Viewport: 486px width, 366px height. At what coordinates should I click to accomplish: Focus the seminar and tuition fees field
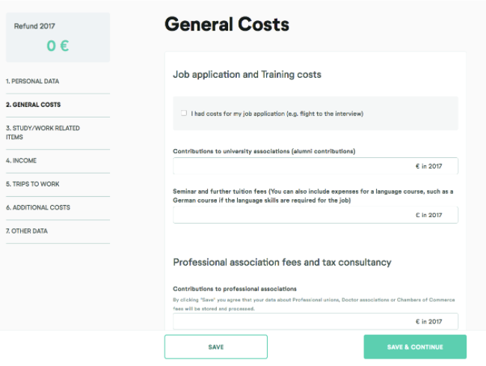pos(316,215)
